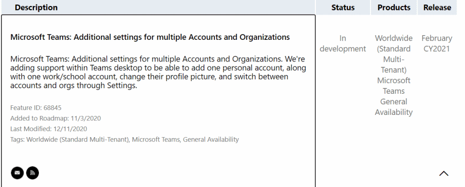Click the Microsoft Teams tag in Tags
465x187 pixels.
coord(156,139)
